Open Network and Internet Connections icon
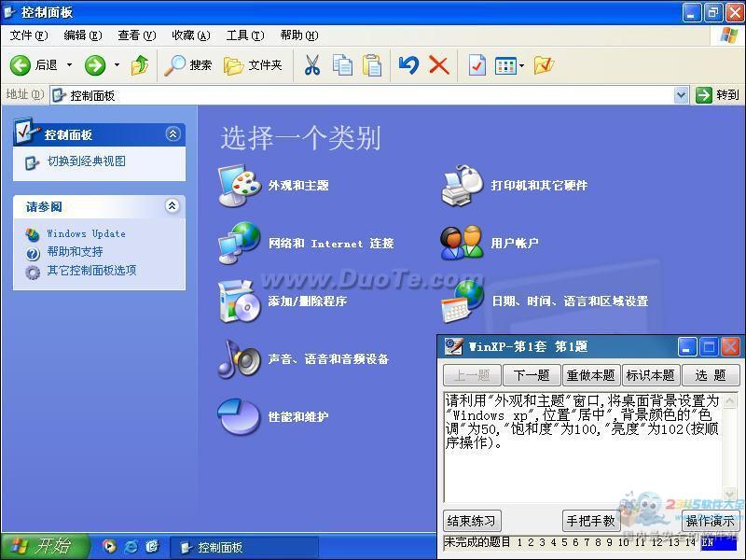746x560 pixels. (x=240, y=243)
